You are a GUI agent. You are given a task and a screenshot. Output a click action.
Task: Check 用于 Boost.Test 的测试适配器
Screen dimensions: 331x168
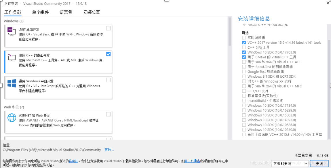[x=244, y=67]
